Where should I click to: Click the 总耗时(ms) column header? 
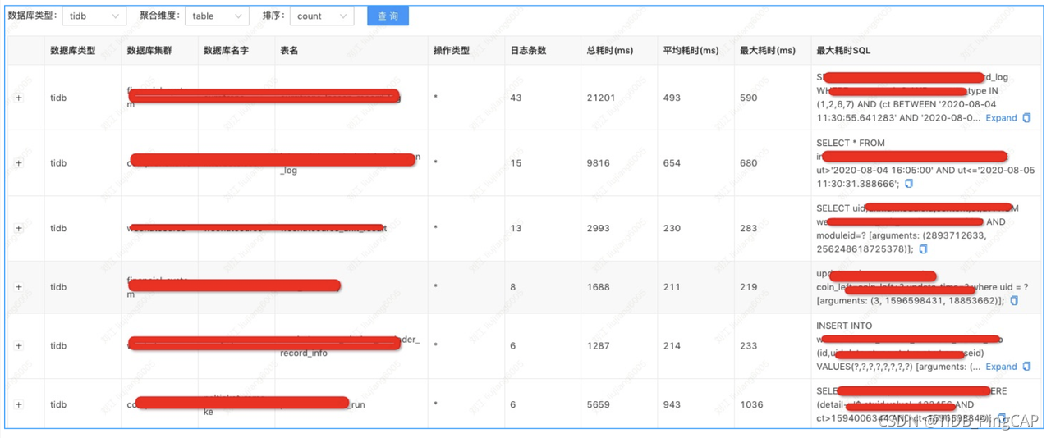click(609, 51)
